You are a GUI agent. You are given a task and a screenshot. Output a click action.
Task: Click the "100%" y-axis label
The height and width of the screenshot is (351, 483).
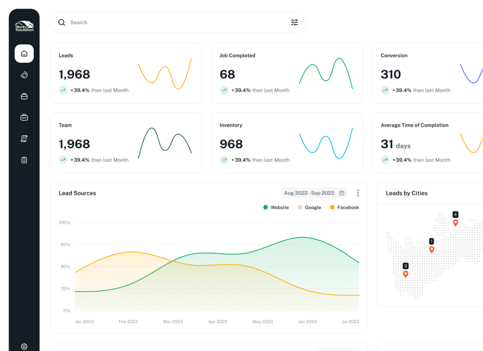point(64,223)
